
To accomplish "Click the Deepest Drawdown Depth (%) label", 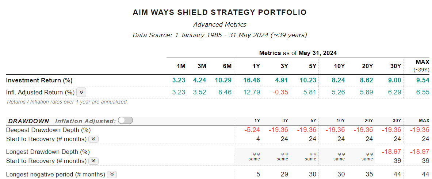I will point(48,130).
